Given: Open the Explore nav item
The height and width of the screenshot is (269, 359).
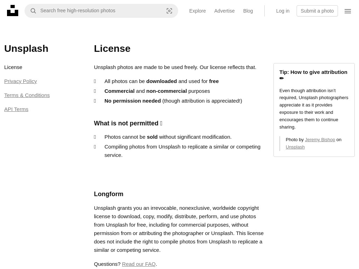Looking at the screenshot, I should (x=197, y=11).
